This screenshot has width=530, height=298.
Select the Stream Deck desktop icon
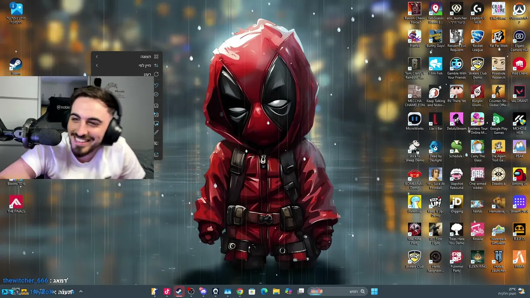(519, 204)
